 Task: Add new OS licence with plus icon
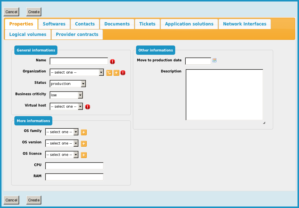tap(84, 155)
